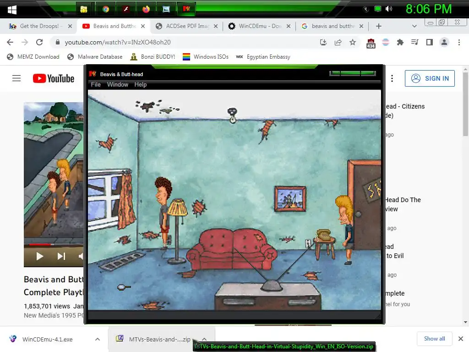This screenshot has width=469, height=352.
Task: Close the Beavis and Butthead YouTube tab
Action: [143, 26]
